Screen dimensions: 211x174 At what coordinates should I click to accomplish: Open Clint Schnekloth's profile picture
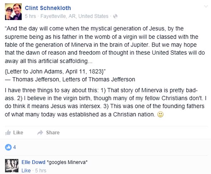(13, 12)
